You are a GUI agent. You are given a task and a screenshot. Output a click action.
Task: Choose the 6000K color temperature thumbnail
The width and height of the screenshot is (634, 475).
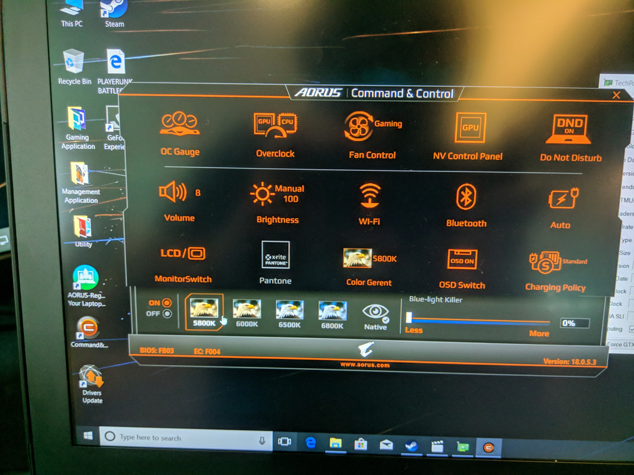tap(247, 313)
